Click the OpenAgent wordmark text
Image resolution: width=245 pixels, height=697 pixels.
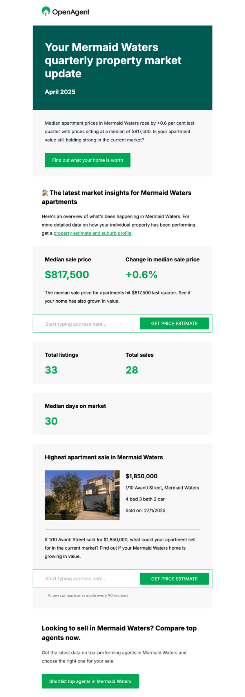pyautogui.click(x=71, y=12)
